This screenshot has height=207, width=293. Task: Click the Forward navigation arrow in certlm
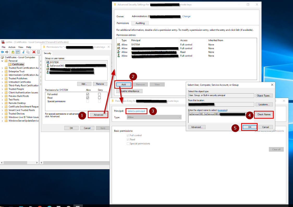[x=7, y=52]
